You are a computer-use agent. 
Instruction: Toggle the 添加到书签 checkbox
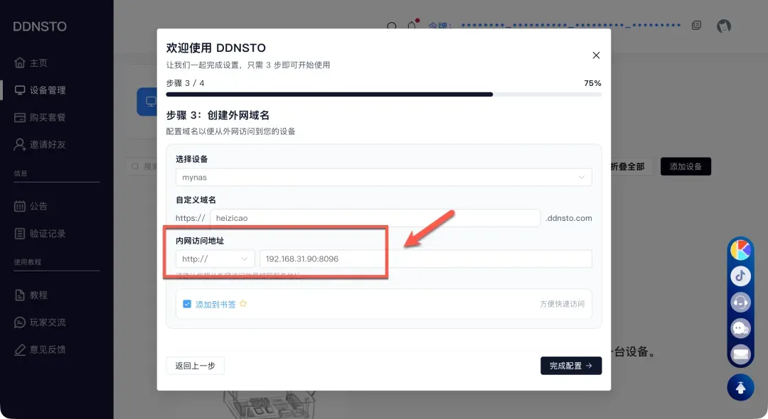pyautogui.click(x=186, y=304)
